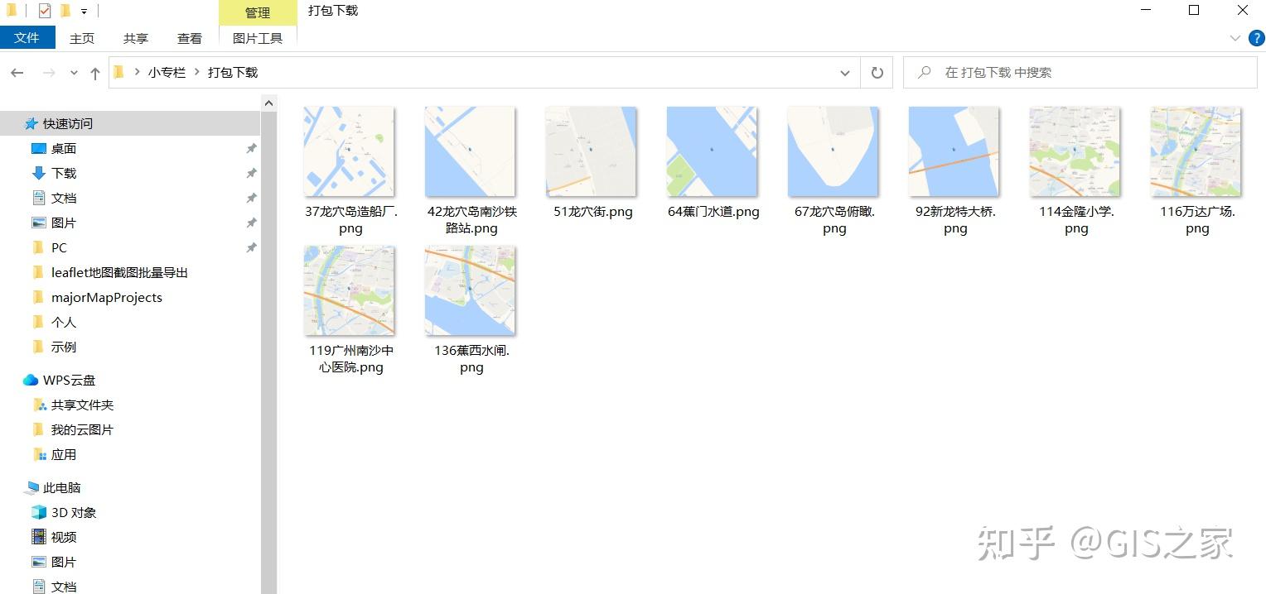Unpin 图片 from Quick Access

click(251, 223)
